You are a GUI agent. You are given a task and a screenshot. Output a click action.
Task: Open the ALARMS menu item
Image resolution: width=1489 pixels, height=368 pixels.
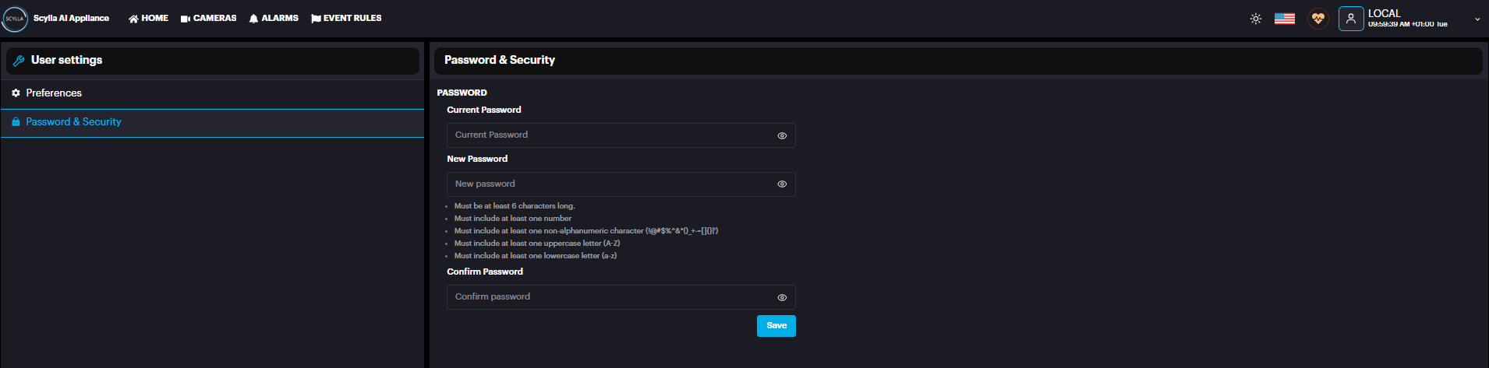(x=274, y=18)
